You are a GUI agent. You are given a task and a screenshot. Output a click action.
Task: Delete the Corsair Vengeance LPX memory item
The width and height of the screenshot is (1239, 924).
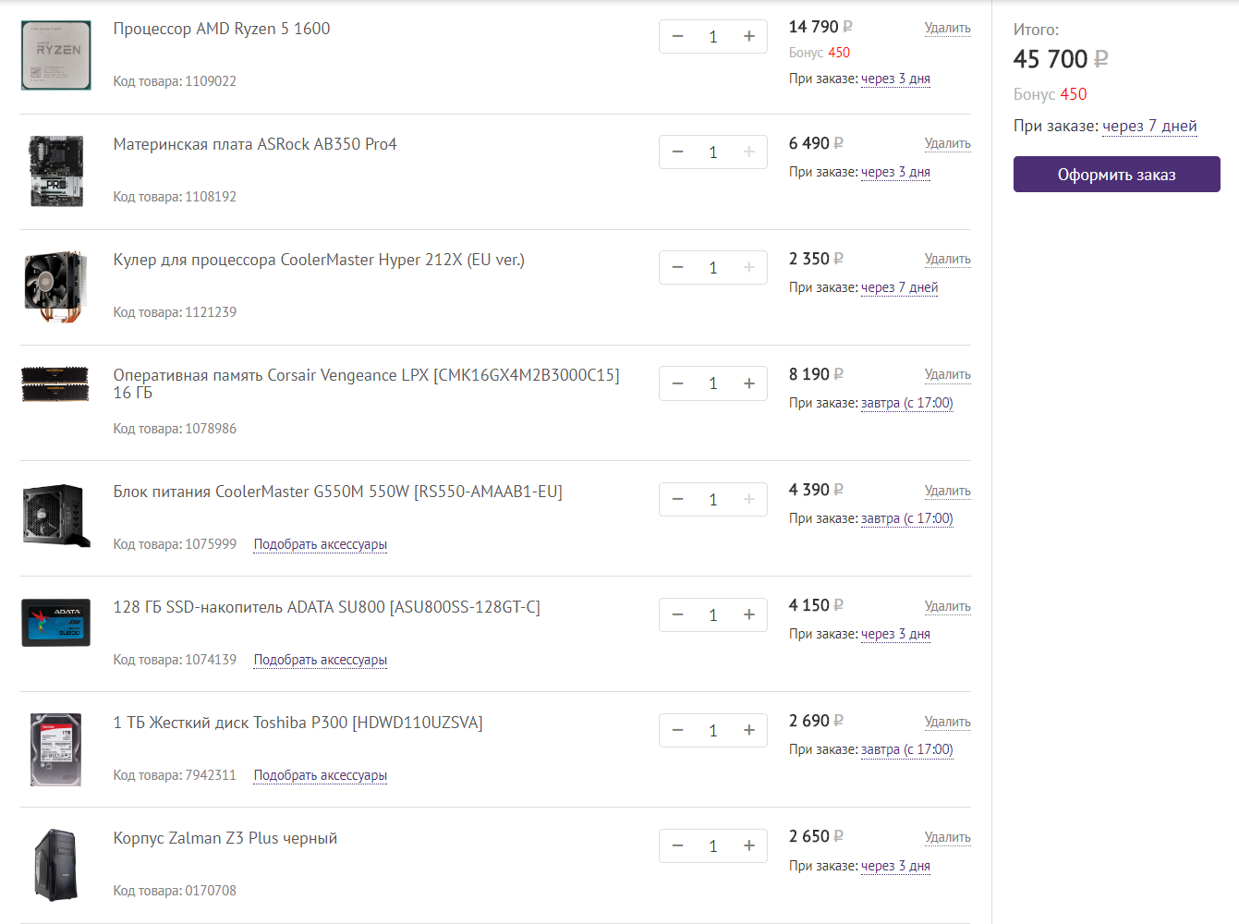pos(947,374)
